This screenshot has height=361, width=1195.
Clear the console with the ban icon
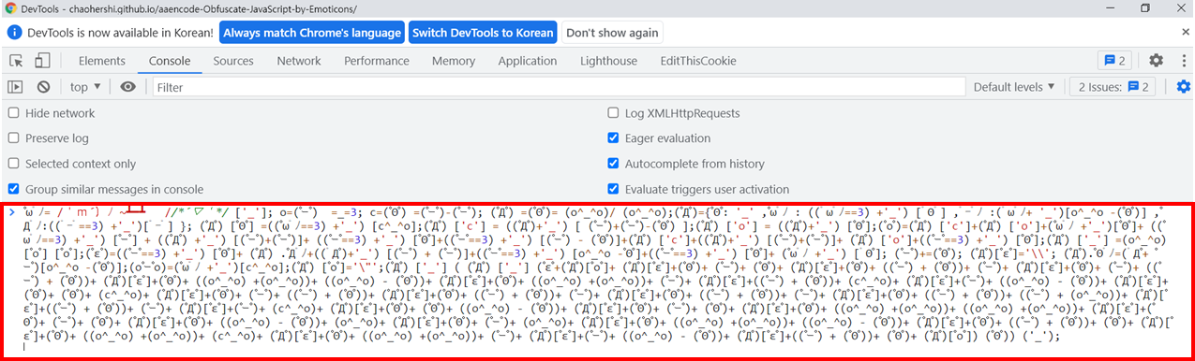pyautogui.click(x=43, y=87)
